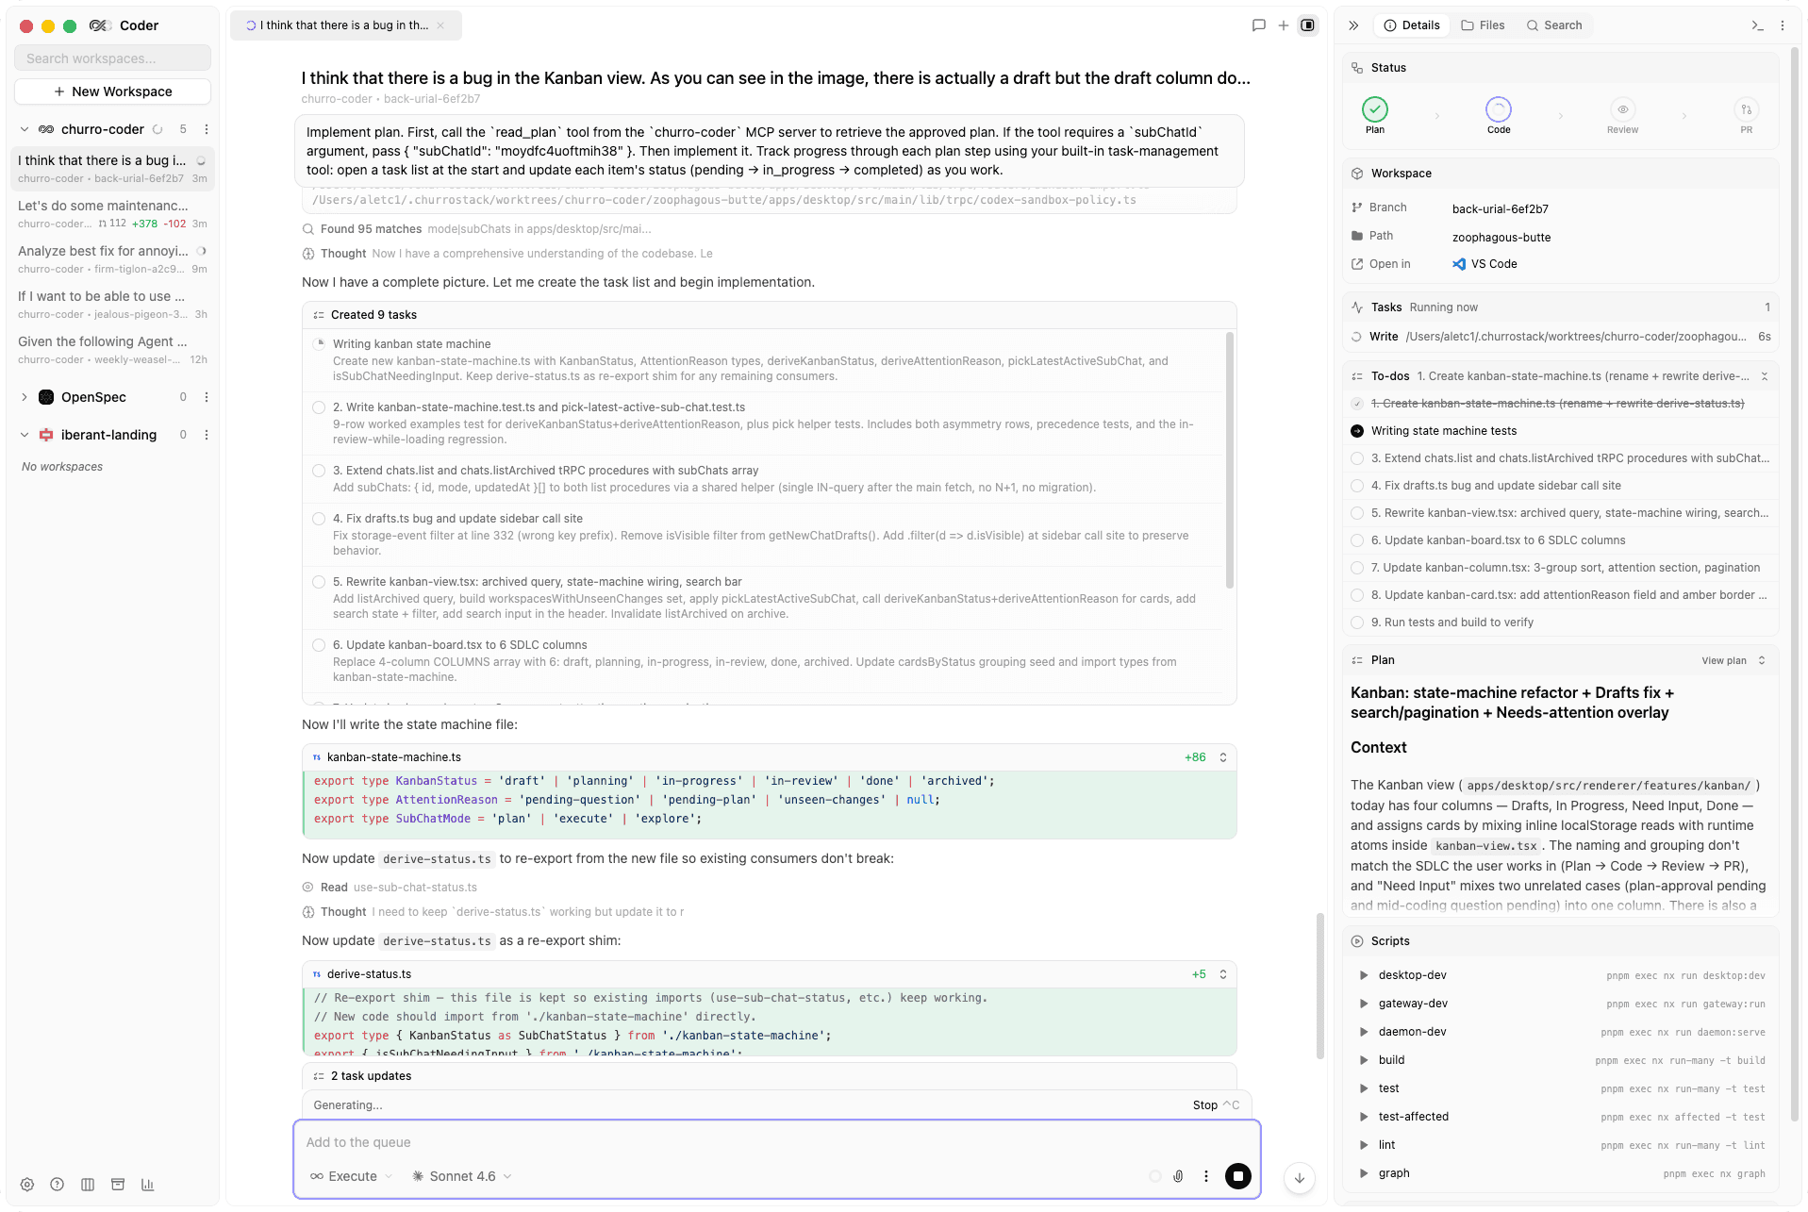Expand the derive-status.ts diff block

[x=1223, y=974]
